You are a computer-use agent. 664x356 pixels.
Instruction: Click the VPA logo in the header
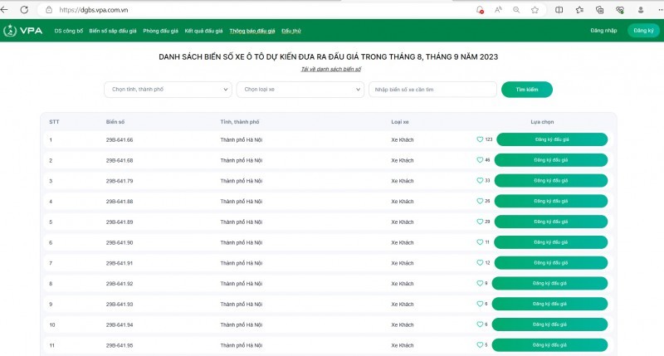22,31
